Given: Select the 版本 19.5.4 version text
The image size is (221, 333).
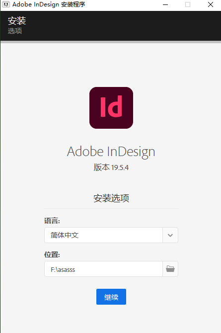Looking at the screenshot, I should pyautogui.click(x=111, y=167).
